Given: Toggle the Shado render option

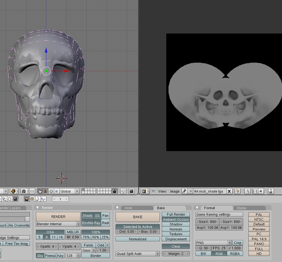Looking at the screenshot, I should [87, 215].
